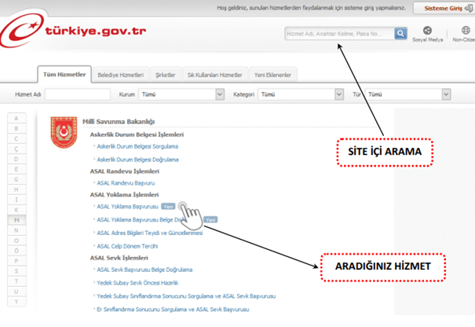Image resolution: width=475 pixels, height=327 pixels.
Task: Jump to letter P in alphabet index
Action: pyautogui.click(x=16, y=261)
